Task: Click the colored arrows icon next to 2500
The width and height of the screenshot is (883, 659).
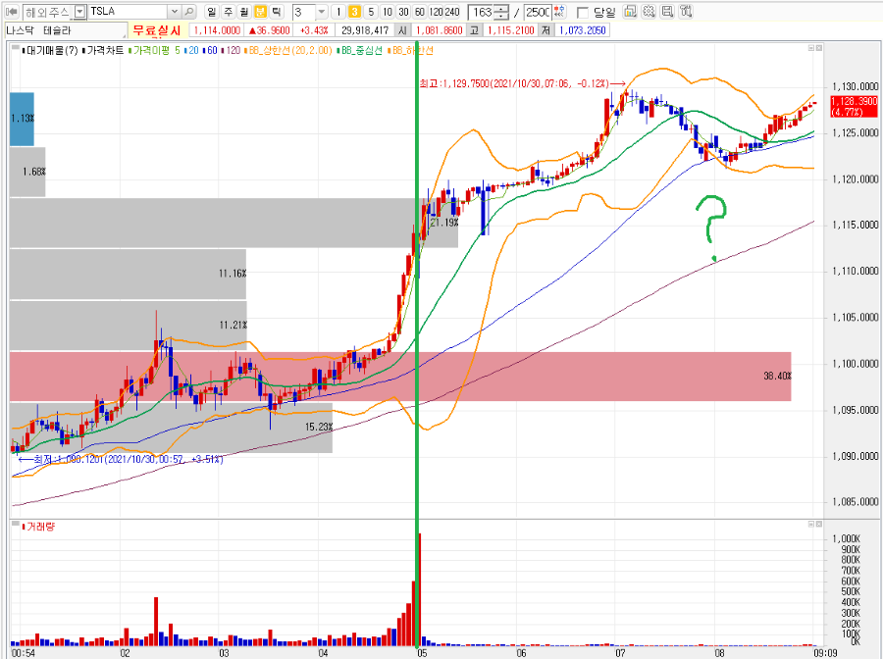Action: (x=558, y=11)
